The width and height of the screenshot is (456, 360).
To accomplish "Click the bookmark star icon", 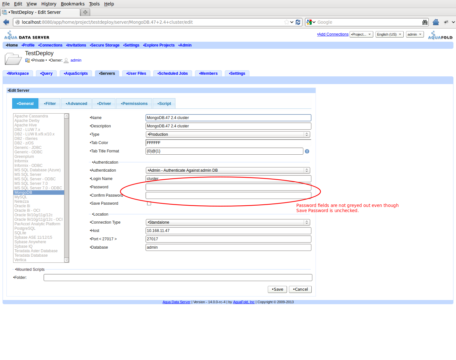I will coord(286,22).
